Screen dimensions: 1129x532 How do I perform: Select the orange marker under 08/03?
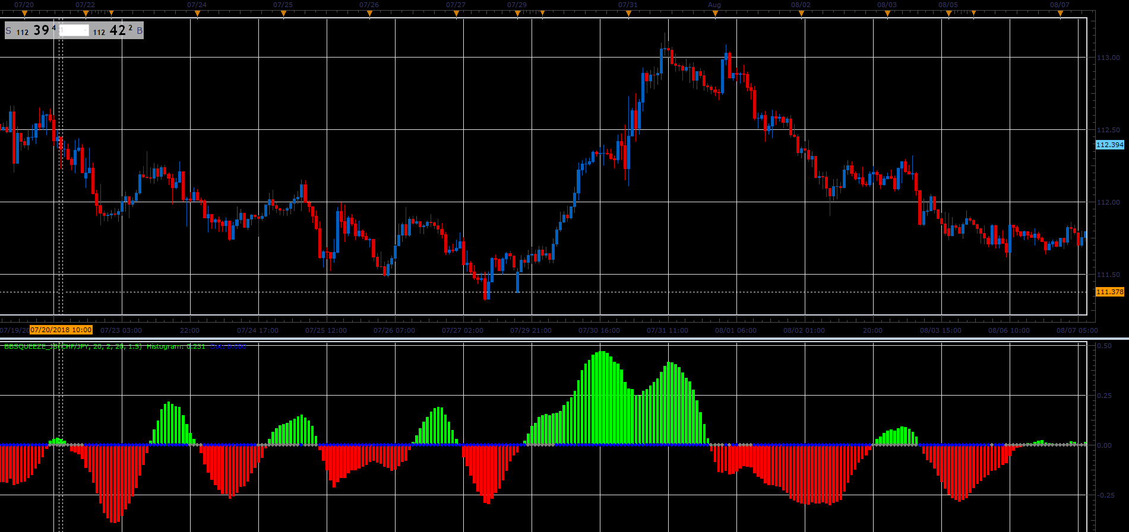[887, 13]
